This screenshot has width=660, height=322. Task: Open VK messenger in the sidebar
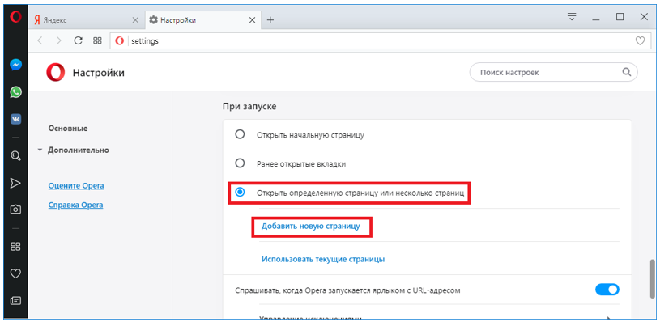coord(15,119)
